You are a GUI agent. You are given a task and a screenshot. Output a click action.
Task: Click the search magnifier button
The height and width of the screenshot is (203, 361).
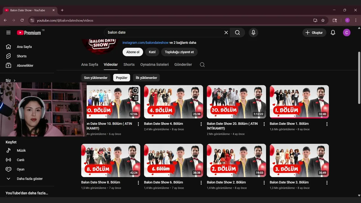coord(237,32)
